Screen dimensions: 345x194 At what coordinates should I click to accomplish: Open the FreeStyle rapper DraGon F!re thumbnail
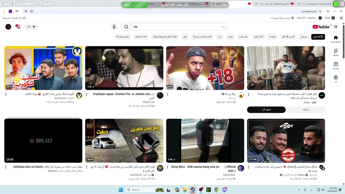coord(124,68)
